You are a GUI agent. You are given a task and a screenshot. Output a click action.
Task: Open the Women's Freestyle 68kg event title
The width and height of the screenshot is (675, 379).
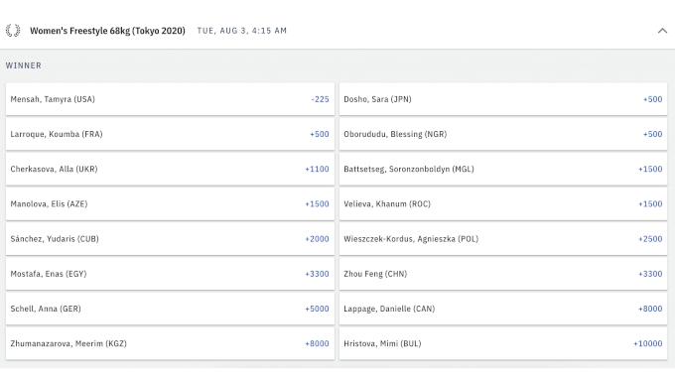(x=107, y=31)
